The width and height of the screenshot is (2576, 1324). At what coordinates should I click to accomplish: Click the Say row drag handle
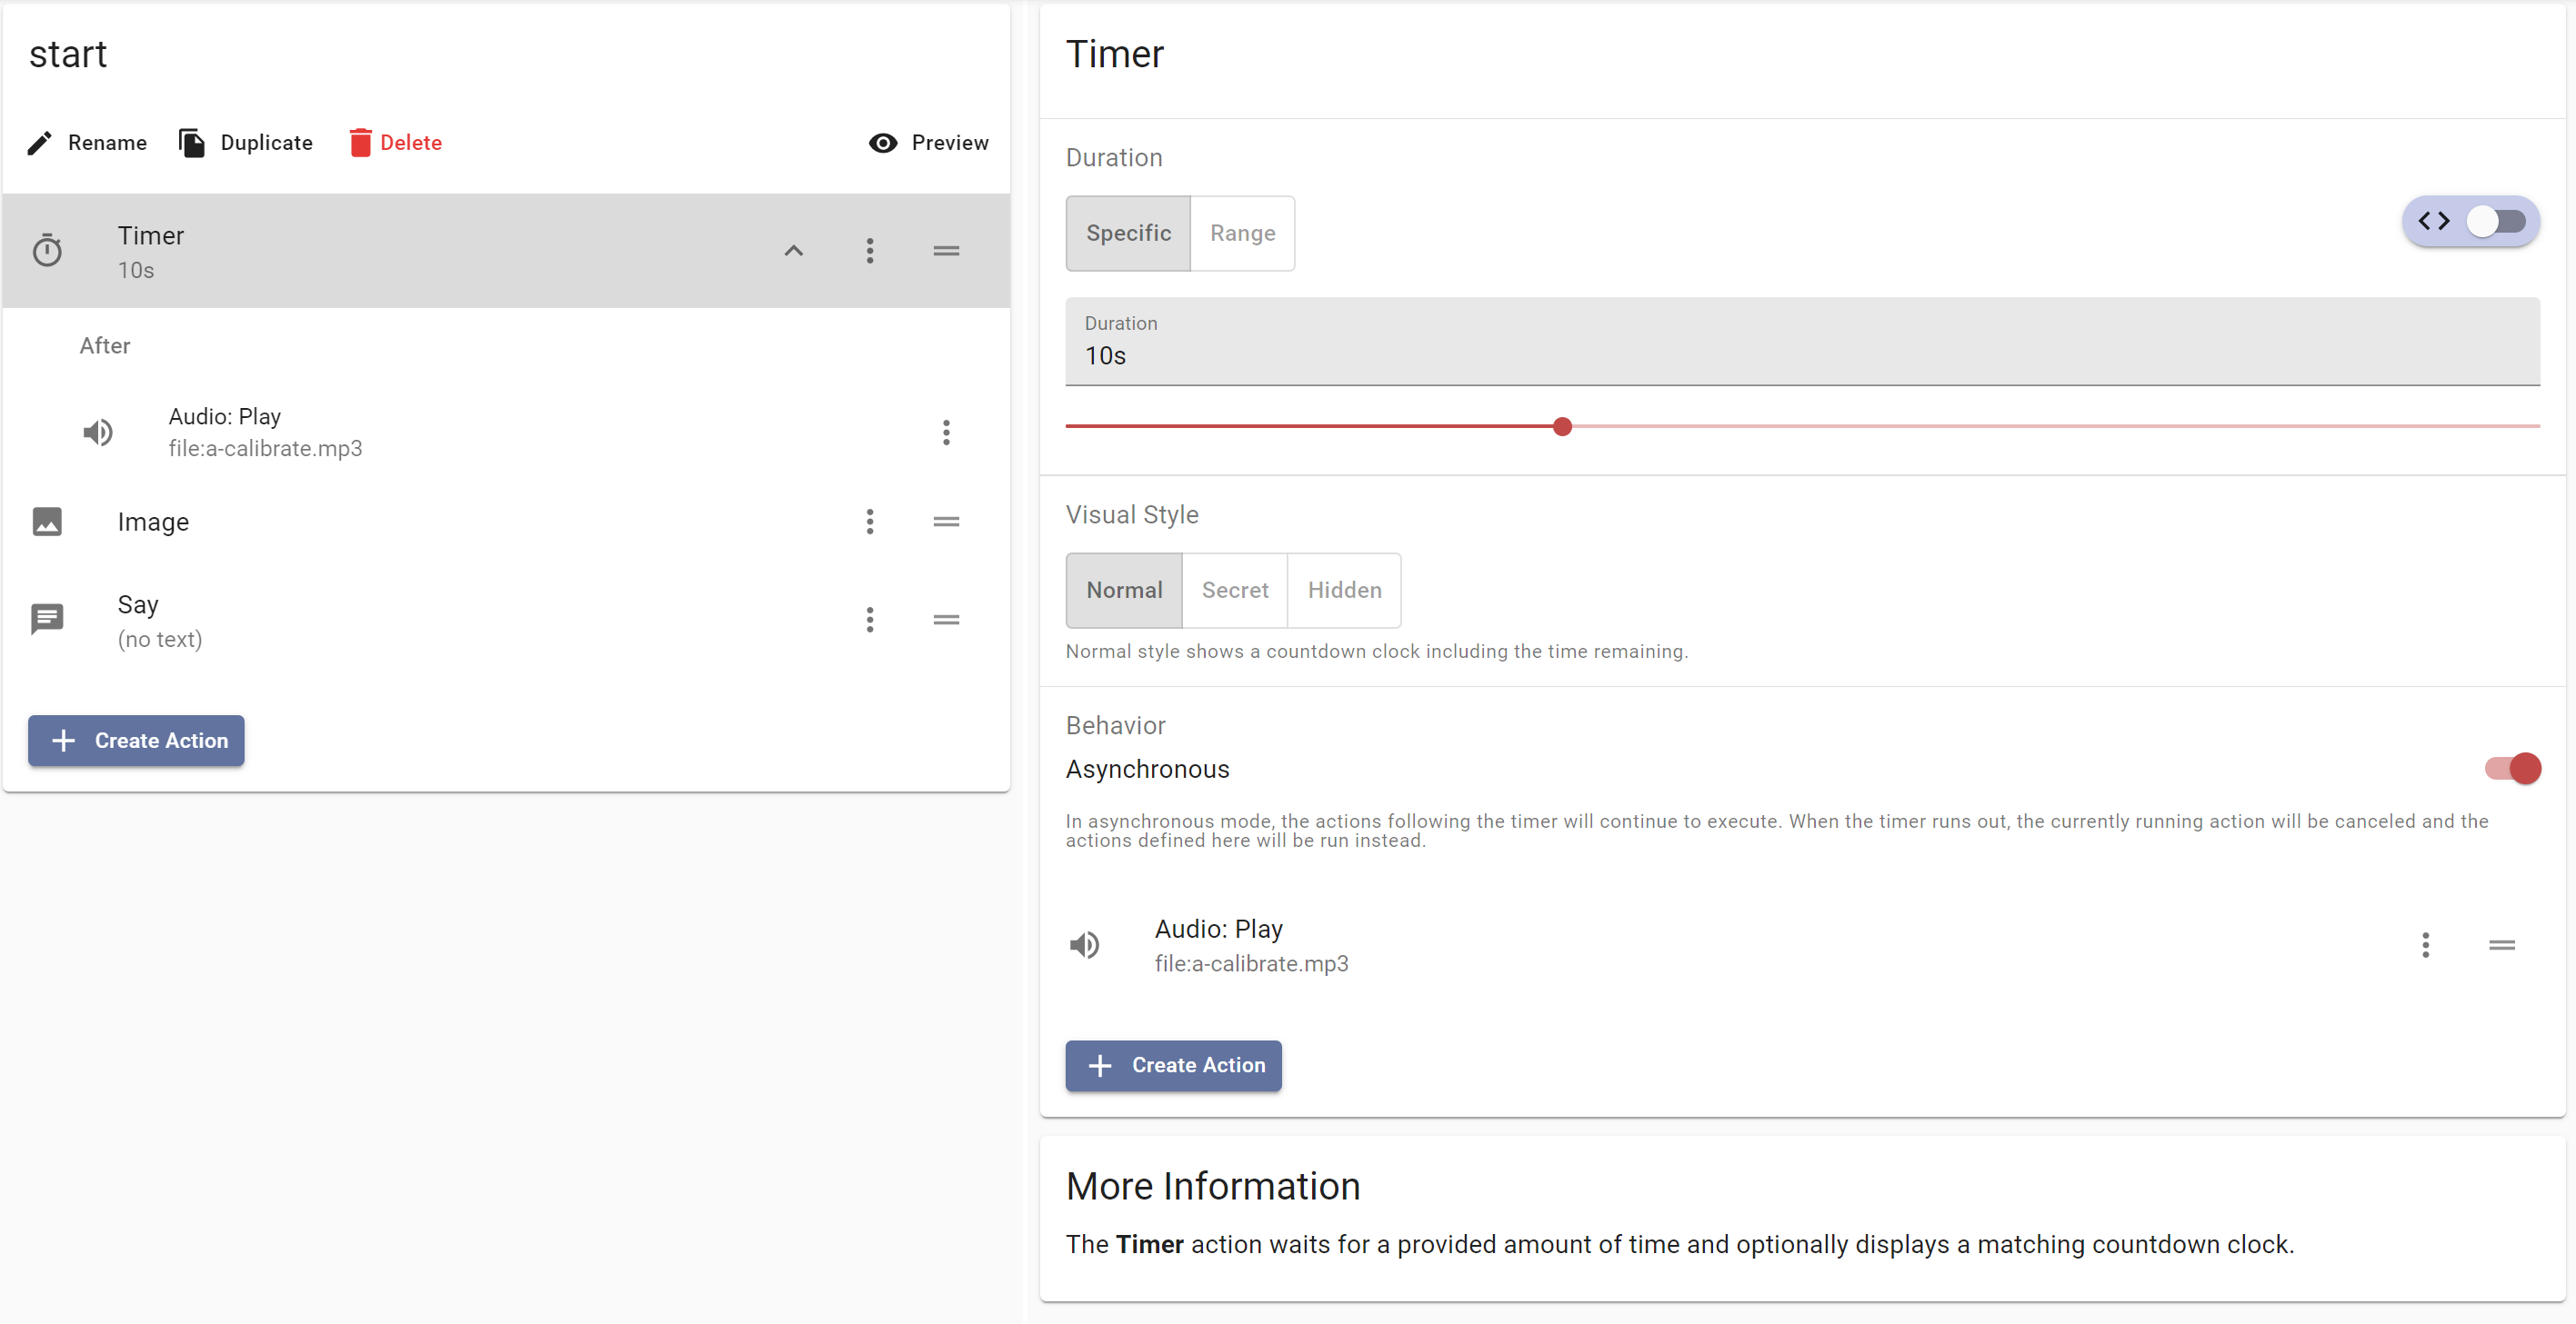click(x=946, y=620)
